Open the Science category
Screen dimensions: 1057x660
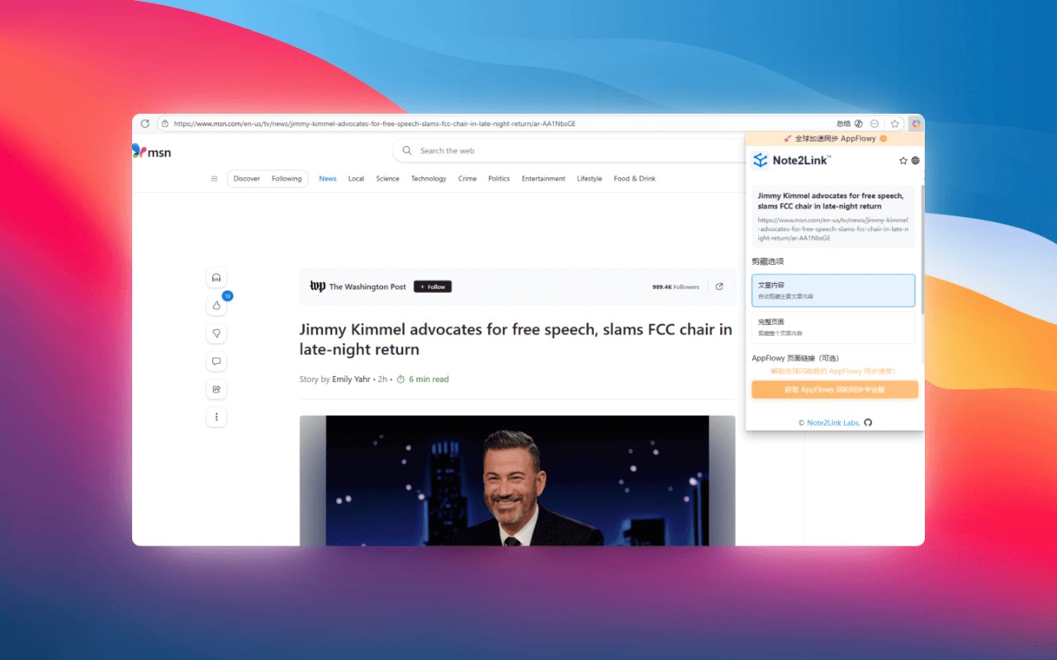387,178
